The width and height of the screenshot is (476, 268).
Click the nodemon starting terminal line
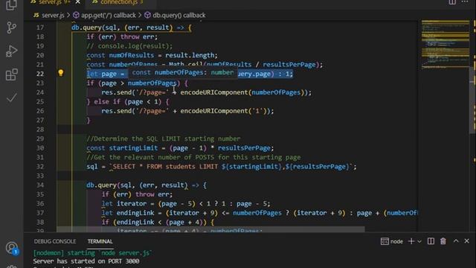click(x=92, y=253)
